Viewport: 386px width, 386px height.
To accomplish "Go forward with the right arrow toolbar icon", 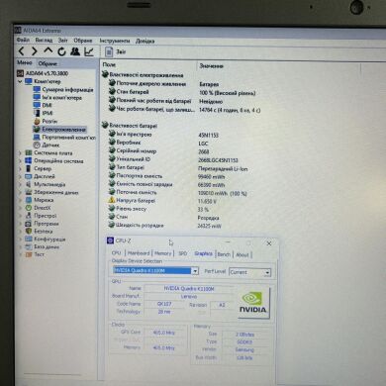I will pyautogui.click(x=35, y=51).
